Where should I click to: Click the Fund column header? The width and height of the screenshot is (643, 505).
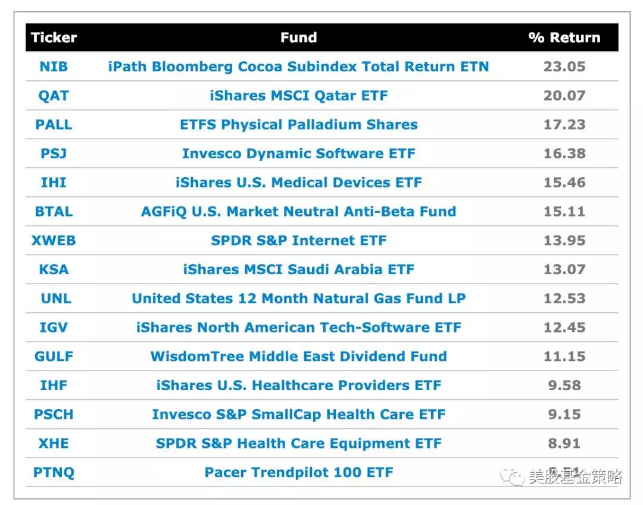coord(298,37)
